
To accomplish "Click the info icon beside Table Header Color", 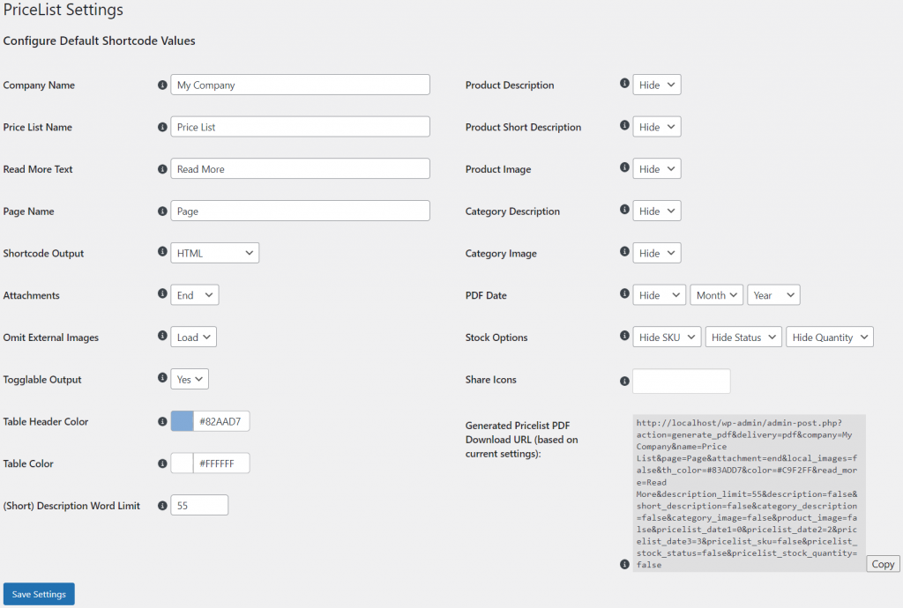I will point(162,421).
